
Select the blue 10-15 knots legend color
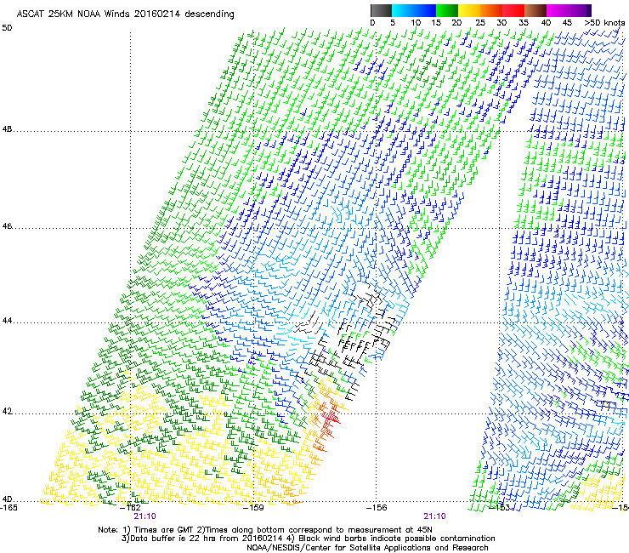click(x=425, y=10)
